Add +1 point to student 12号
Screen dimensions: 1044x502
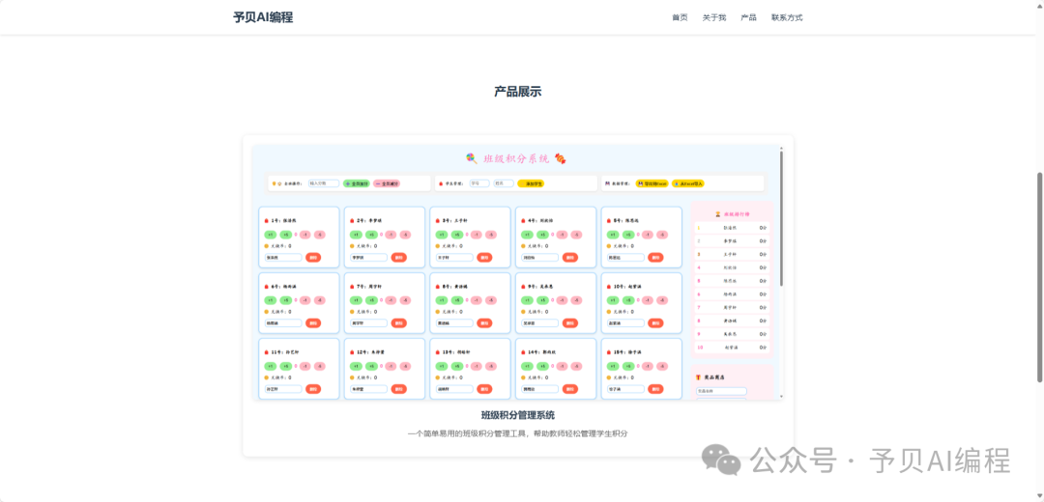pyautogui.click(x=356, y=366)
